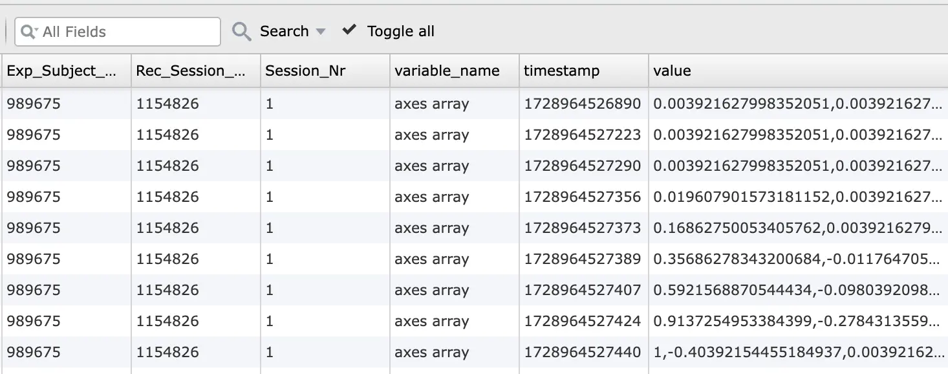
Task: Click value cell starting 0.0196079015
Action: click(x=799, y=197)
